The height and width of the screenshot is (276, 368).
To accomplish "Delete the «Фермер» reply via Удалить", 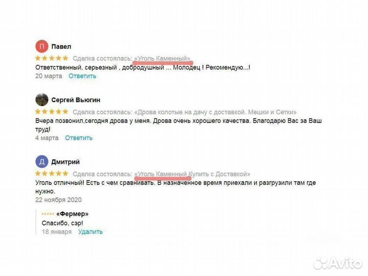I will 90,231.
